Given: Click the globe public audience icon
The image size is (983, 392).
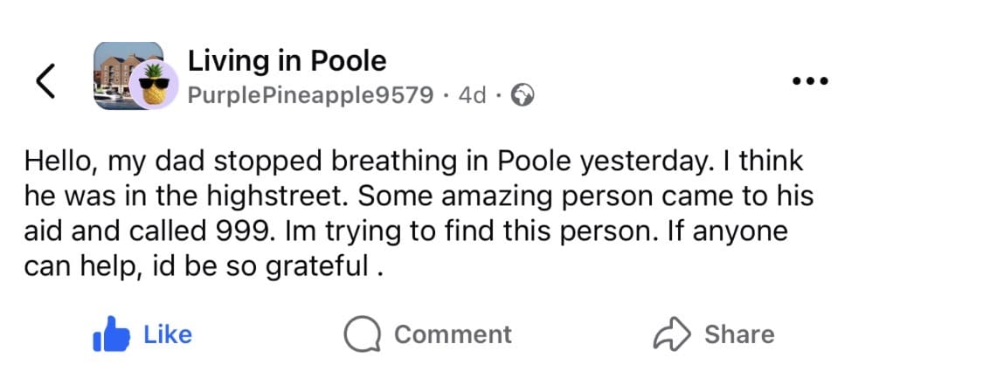Looking at the screenshot, I should point(522,94).
